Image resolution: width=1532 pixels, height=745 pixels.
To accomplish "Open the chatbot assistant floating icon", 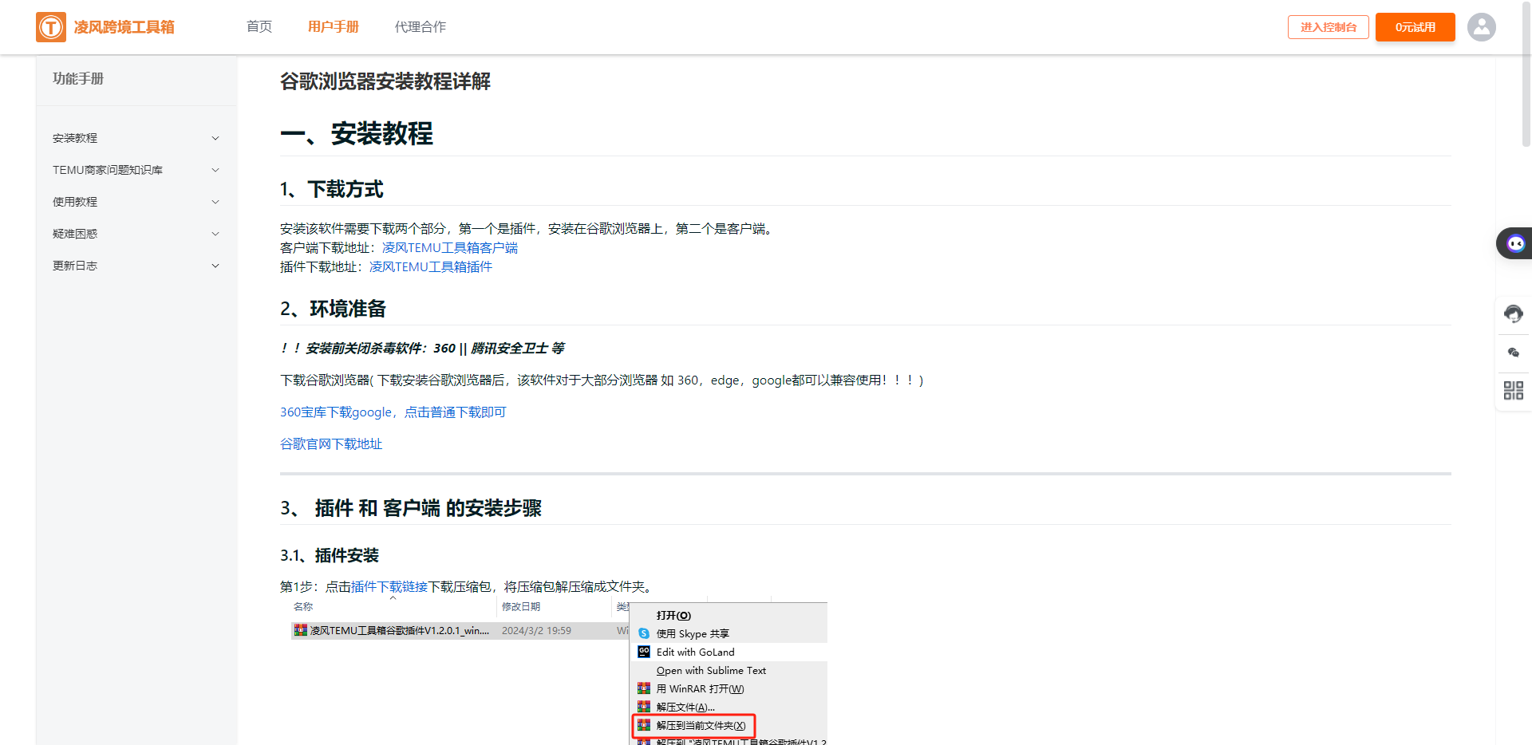I will [1515, 243].
